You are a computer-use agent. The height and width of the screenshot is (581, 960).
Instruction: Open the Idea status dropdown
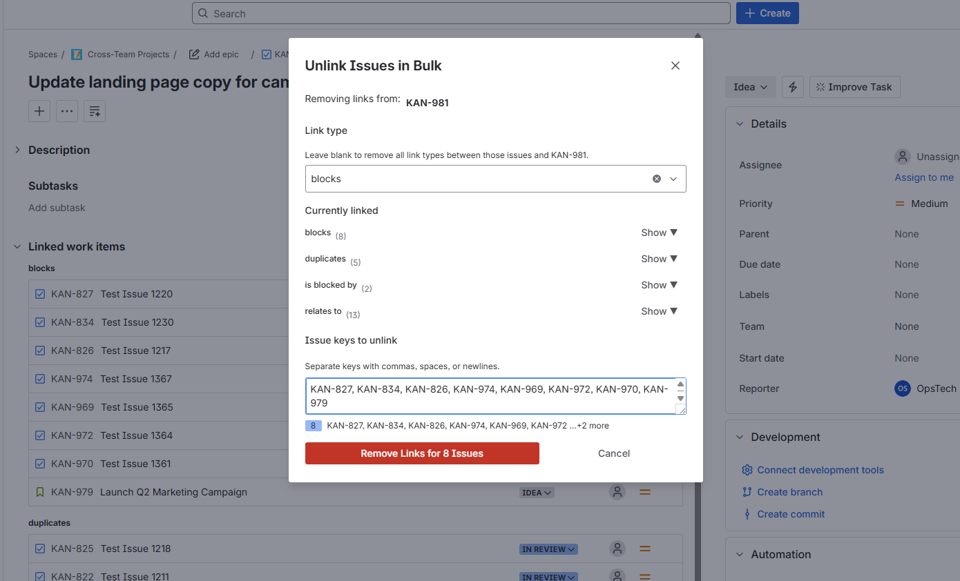click(x=750, y=87)
